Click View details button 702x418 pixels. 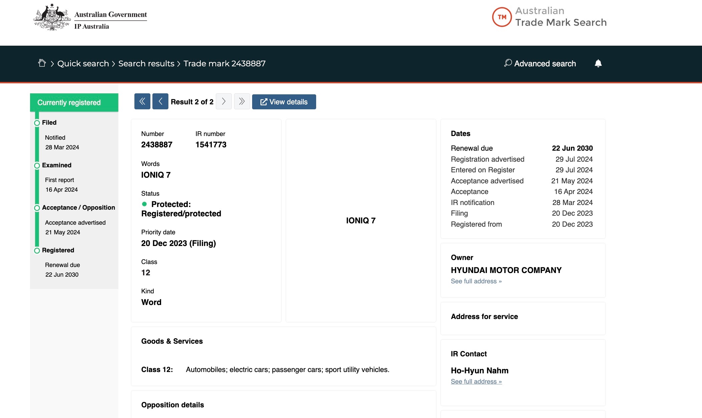284,102
